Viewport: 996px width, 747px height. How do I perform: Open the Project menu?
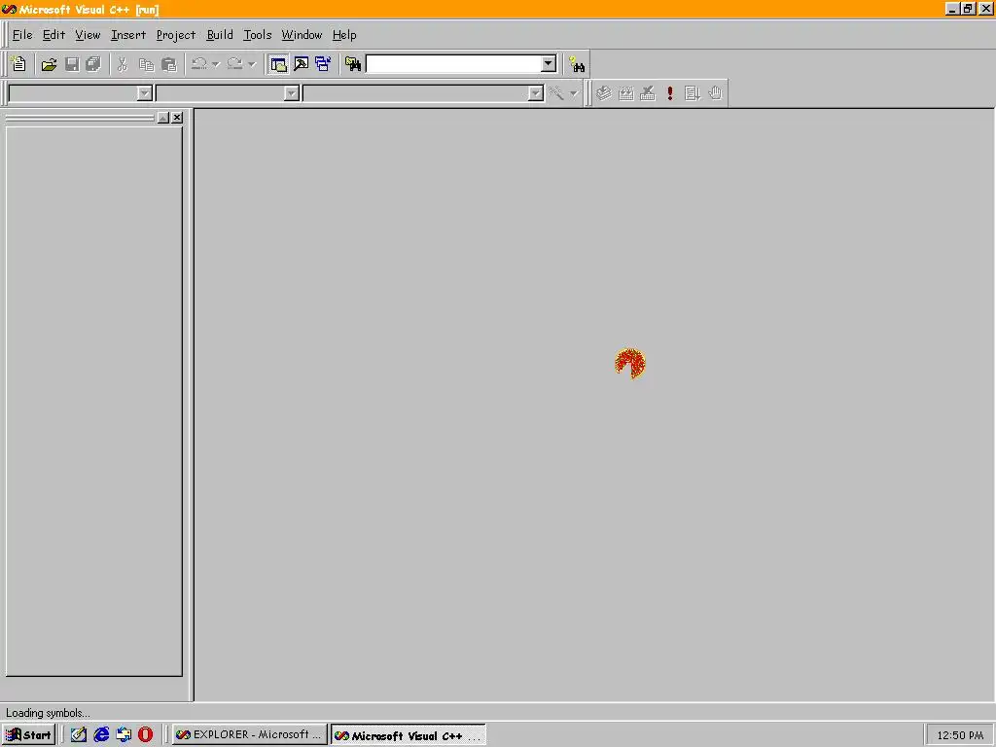click(176, 35)
